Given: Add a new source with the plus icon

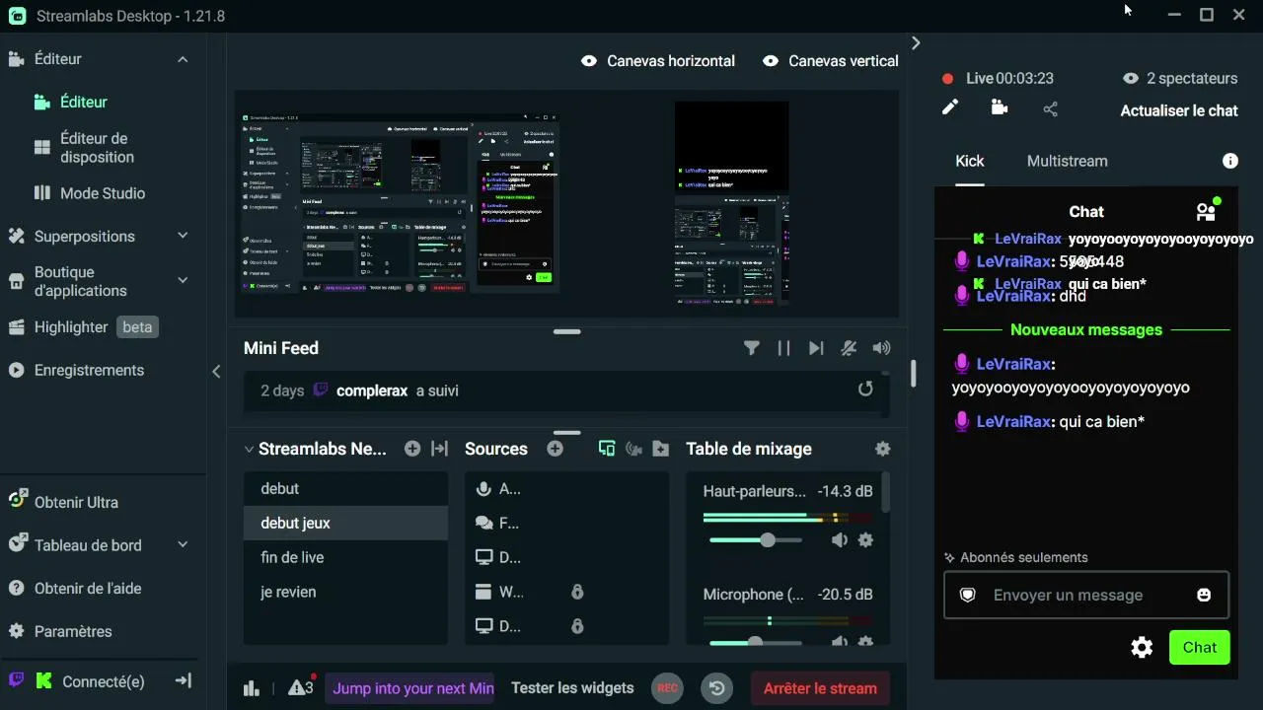Looking at the screenshot, I should (555, 449).
